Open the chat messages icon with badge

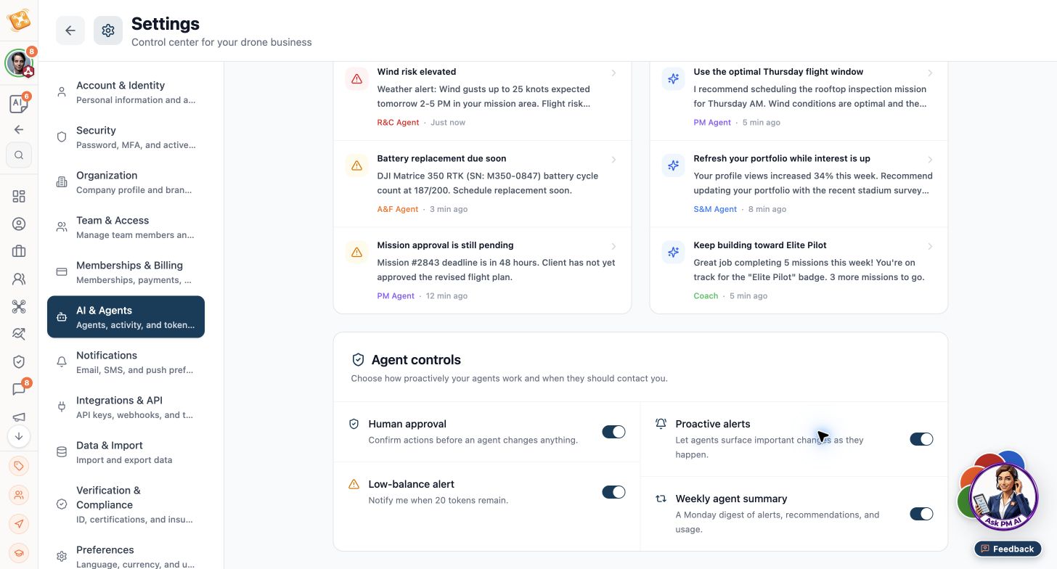click(x=19, y=390)
